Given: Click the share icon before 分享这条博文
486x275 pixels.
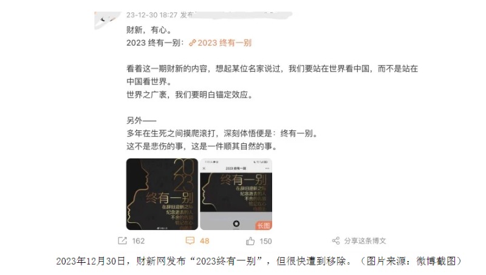Looking at the screenshot, I should [336, 240].
